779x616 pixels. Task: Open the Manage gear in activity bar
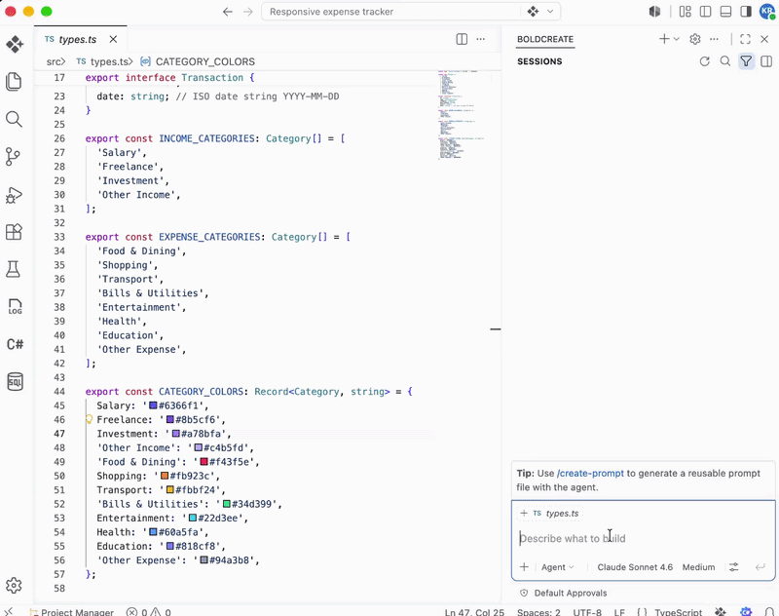pos(14,585)
